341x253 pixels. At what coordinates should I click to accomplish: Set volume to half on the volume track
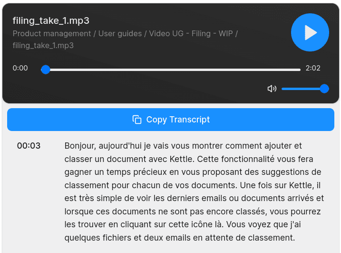[303, 89]
